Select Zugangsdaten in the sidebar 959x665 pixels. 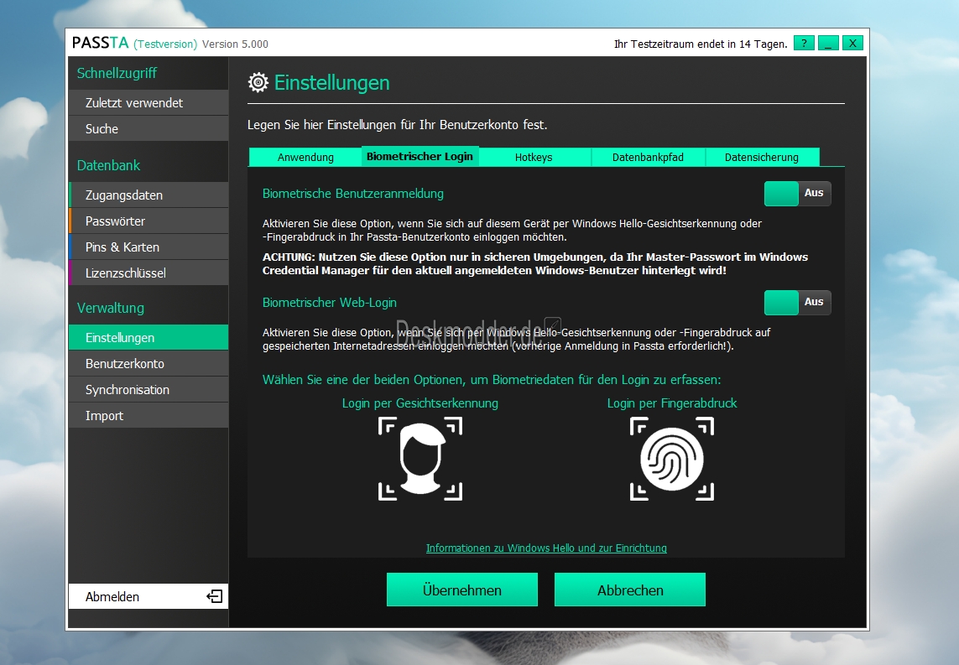point(148,195)
